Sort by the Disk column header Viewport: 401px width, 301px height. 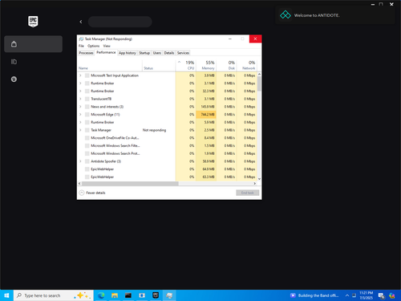[x=226, y=65]
